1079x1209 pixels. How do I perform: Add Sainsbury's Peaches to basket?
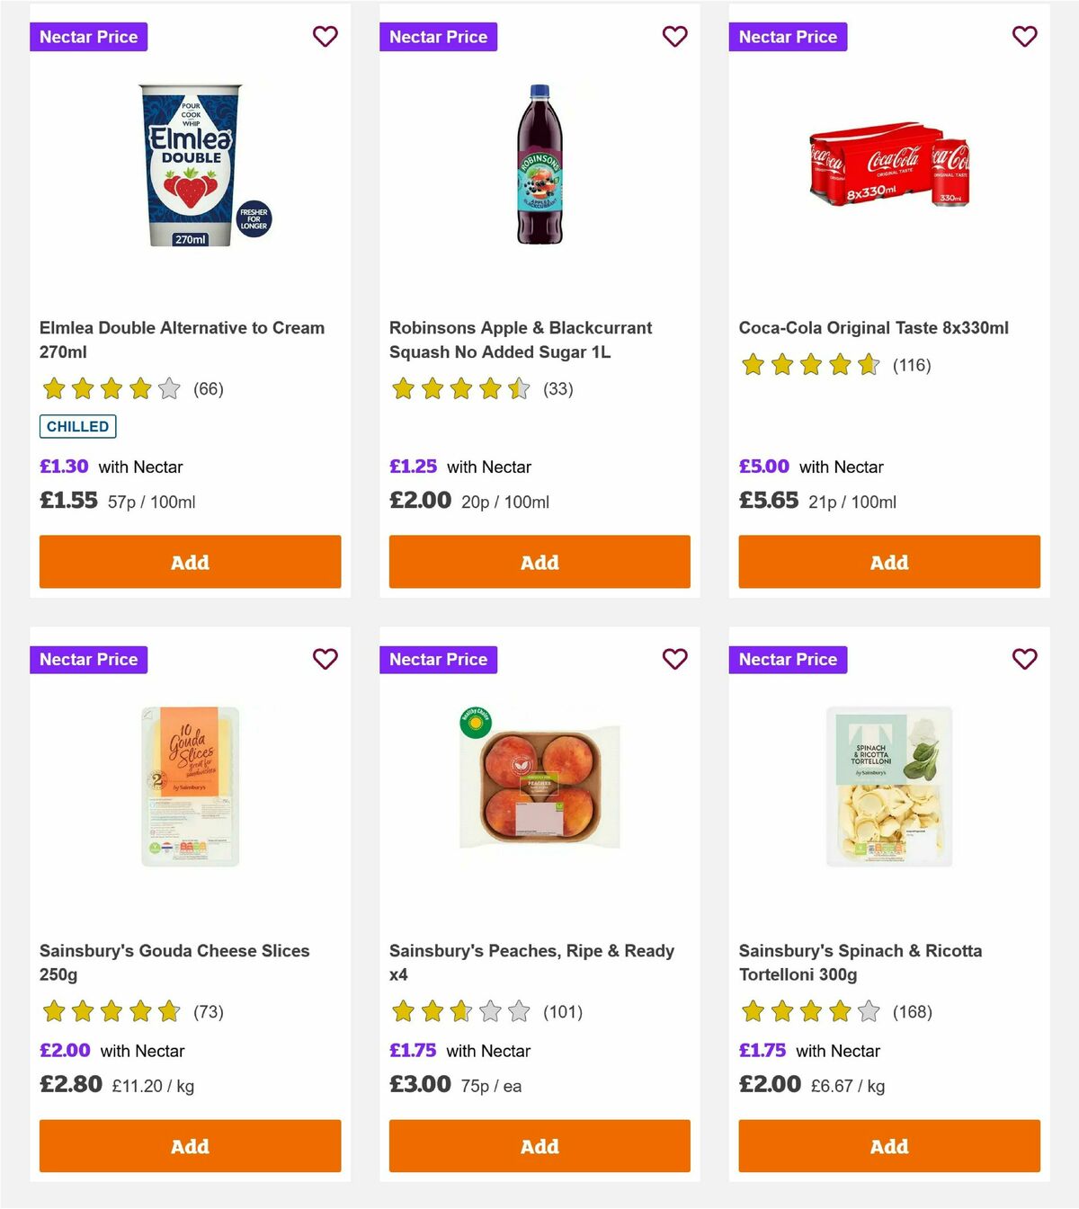[539, 1146]
